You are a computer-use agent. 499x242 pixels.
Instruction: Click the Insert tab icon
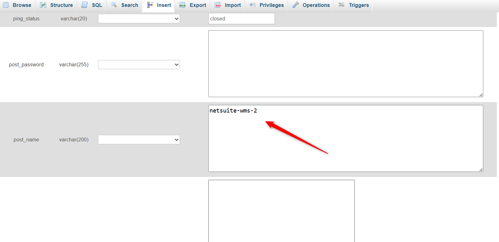pyautogui.click(x=150, y=5)
